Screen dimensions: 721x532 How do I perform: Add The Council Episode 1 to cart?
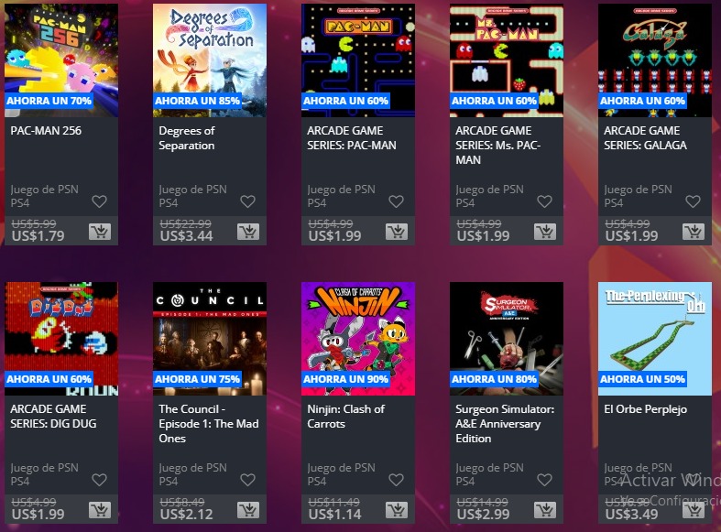[248, 510]
